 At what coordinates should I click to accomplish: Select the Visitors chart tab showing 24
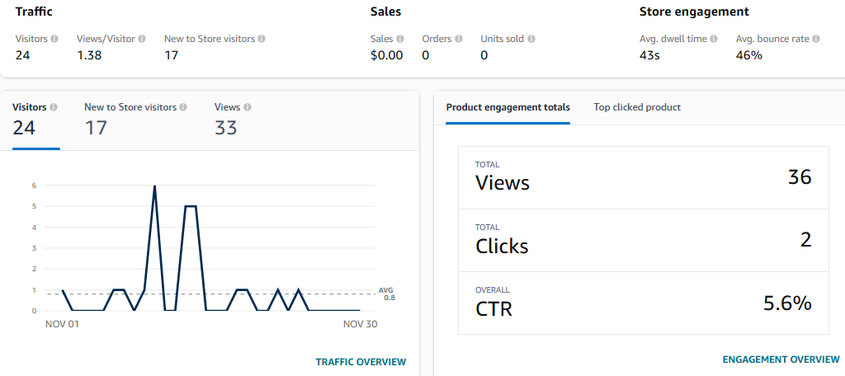pos(35,120)
